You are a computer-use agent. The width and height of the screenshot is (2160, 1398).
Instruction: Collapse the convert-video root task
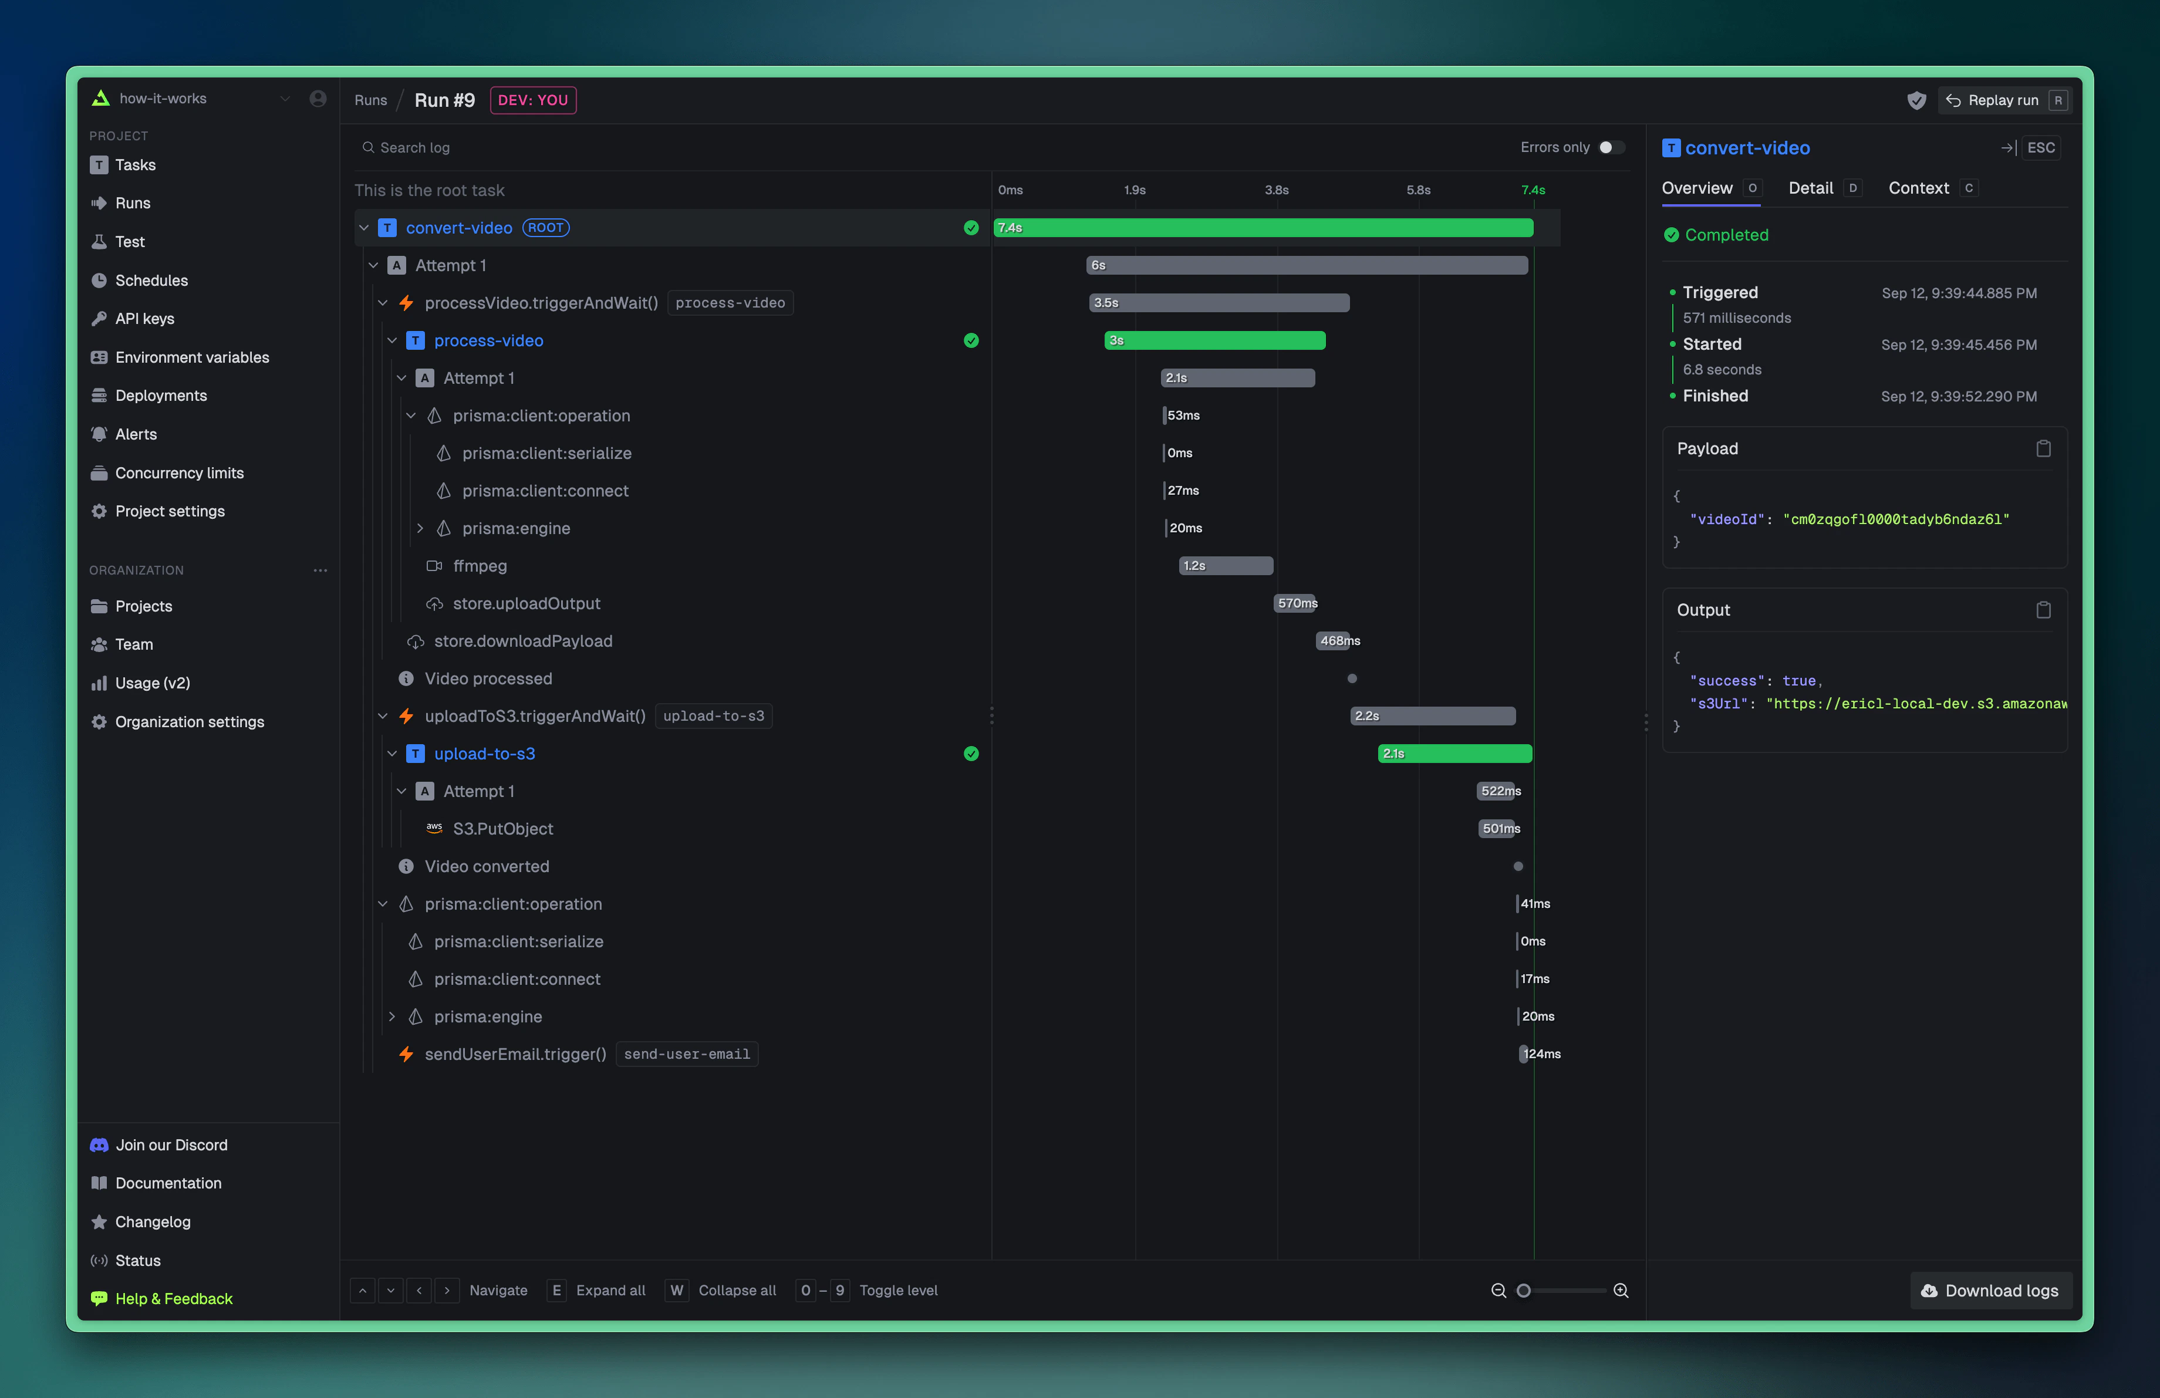click(364, 228)
